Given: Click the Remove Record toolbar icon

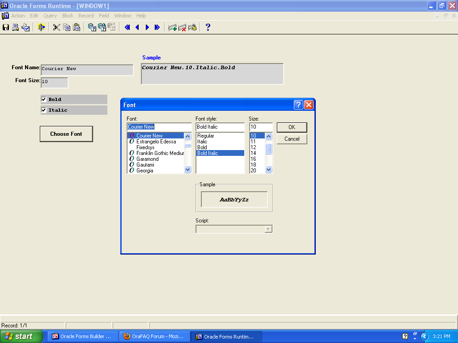Looking at the screenshot, I should tap(182, 27).
